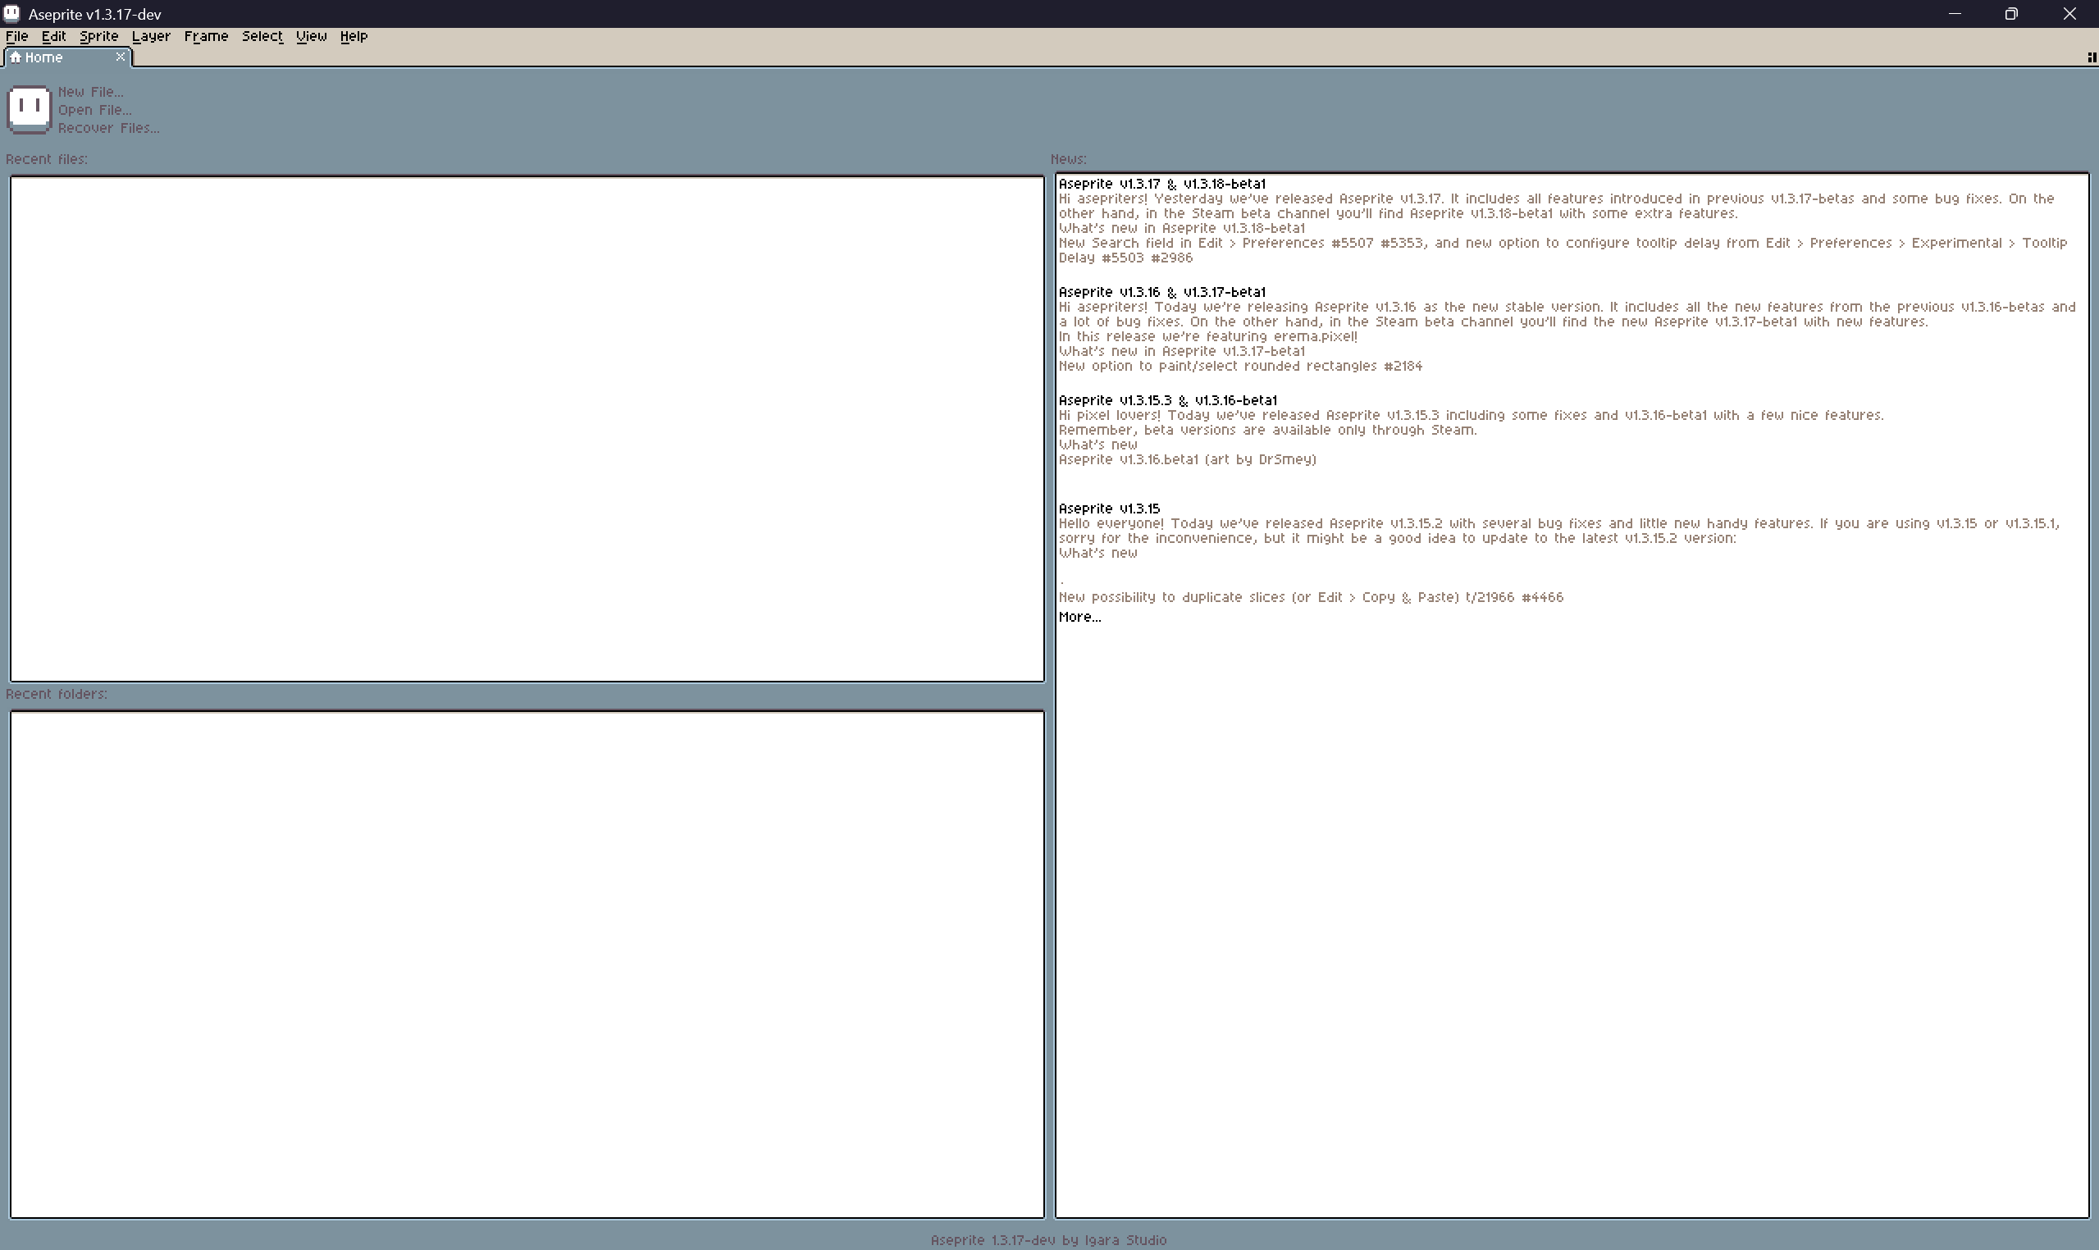Open the 'Aseprite v1.3.15.3 & v1.3.16-beta1' news headline
Image resolution: width=2099 pixels, height=1250 pixels.
pyautogui.click(x=1168, y=400)
